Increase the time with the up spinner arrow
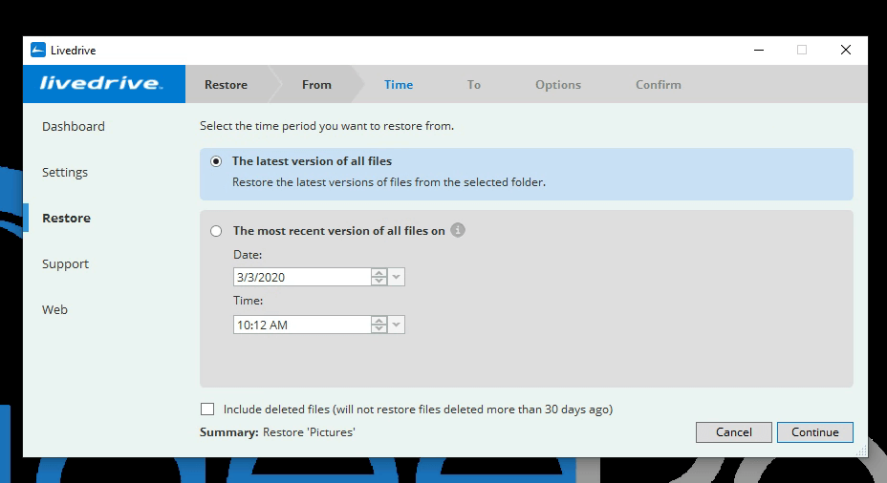This screenshot has width=887, height=483. coord(379,321)
